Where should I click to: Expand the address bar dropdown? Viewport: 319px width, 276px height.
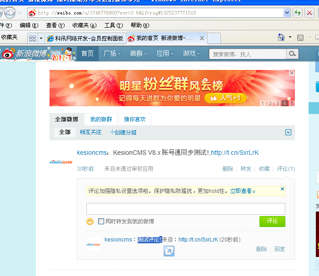pyautogui.click(x=287, y=13)
